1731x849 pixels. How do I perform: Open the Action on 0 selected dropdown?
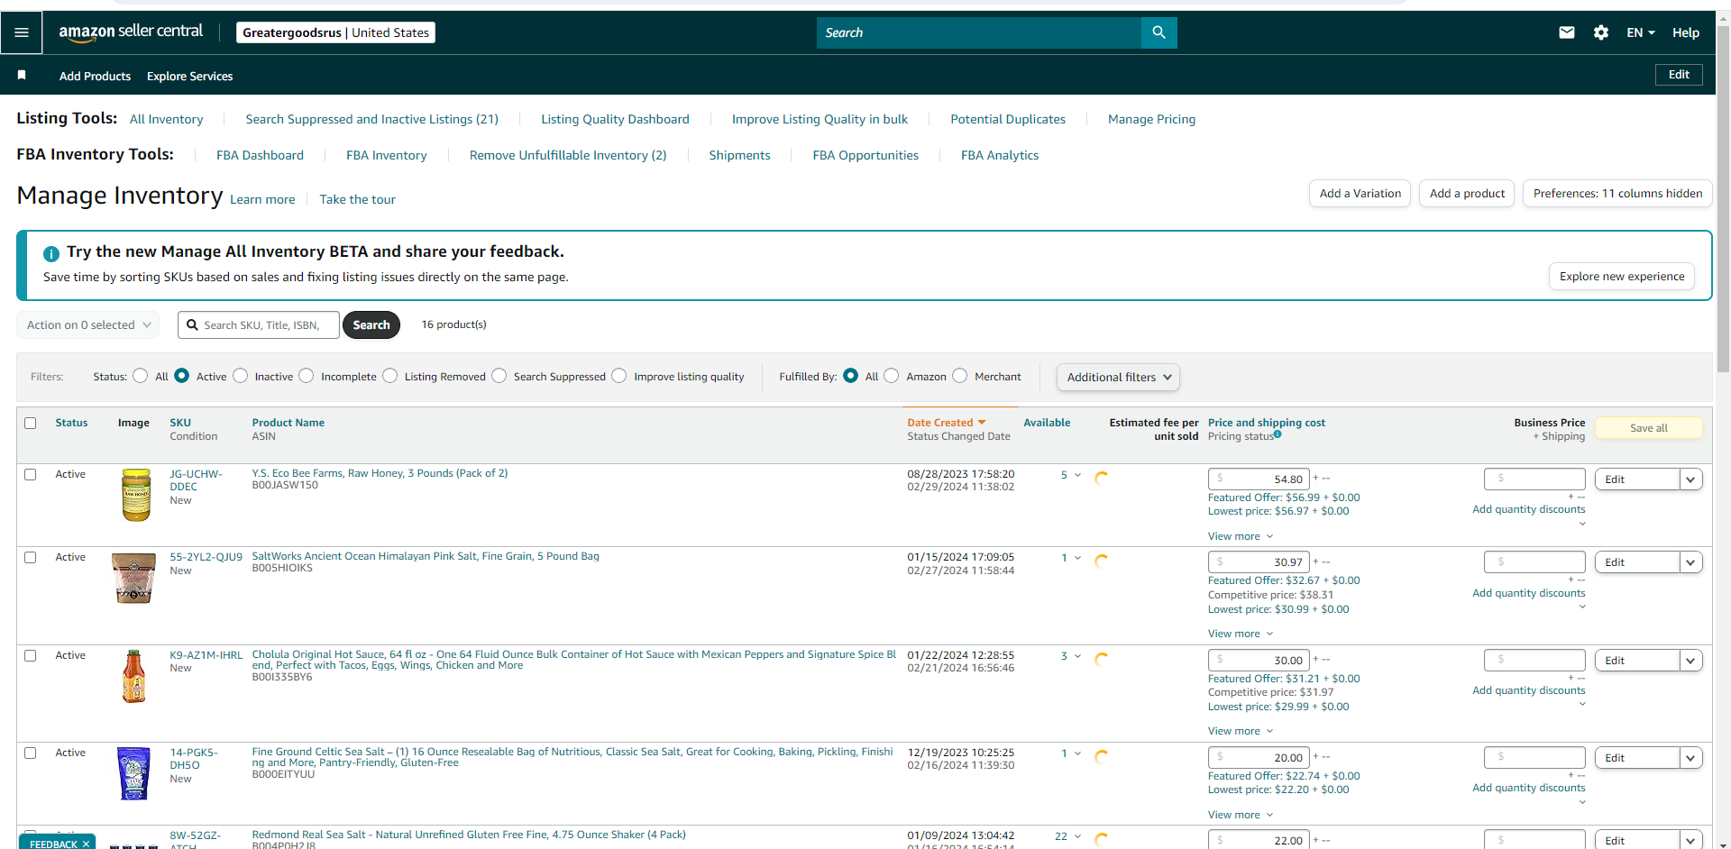[88, 325]
